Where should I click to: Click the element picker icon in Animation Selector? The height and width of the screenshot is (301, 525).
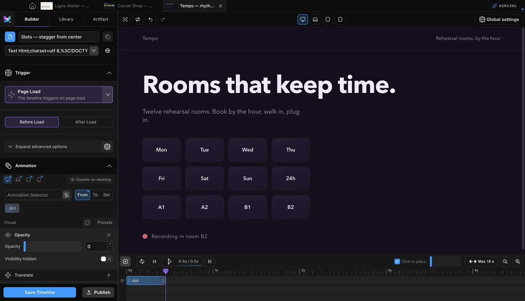tap(66, 195)
